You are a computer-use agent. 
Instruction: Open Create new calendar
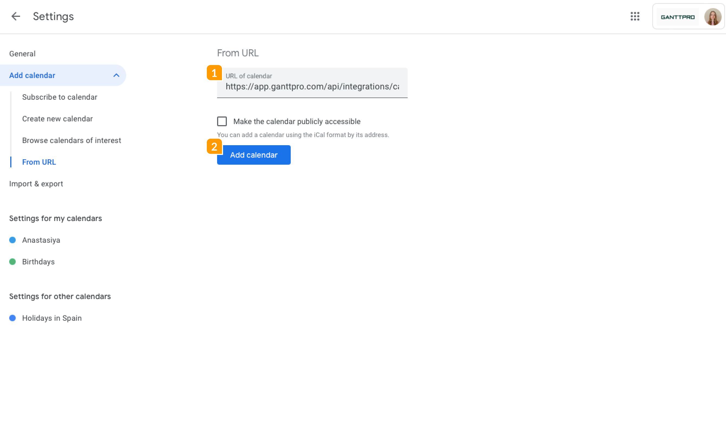57,118
